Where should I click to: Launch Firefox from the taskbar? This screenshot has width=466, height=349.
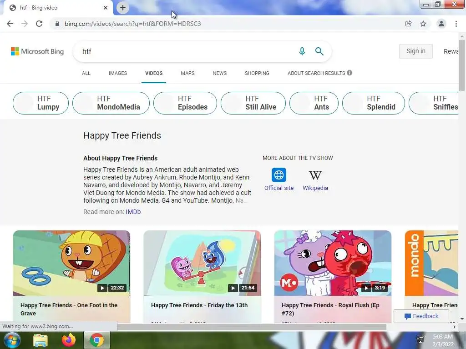68,340
